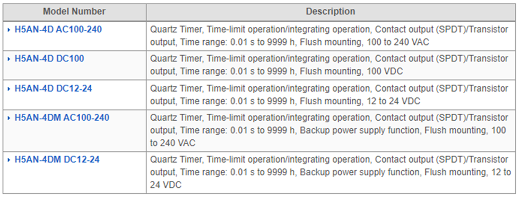Open the H5AN-4D DC100 model link
520x198 pixels.
point(49,59)
